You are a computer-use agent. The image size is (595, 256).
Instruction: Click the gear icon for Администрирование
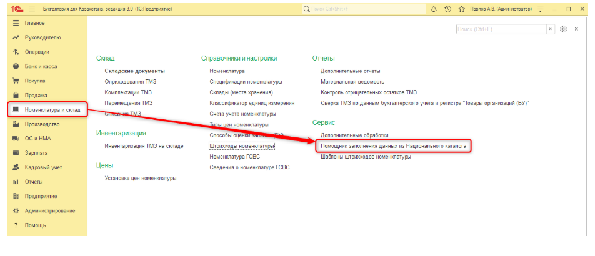coord(16,210)
